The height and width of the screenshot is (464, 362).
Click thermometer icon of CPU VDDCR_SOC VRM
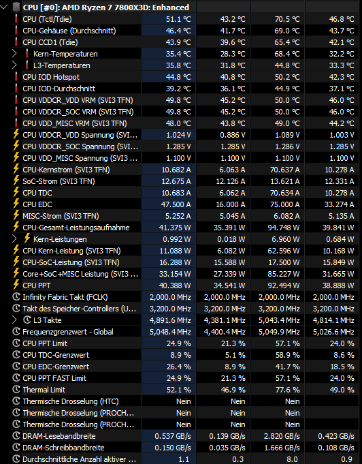pyautogui.click(x=16, y=112)
